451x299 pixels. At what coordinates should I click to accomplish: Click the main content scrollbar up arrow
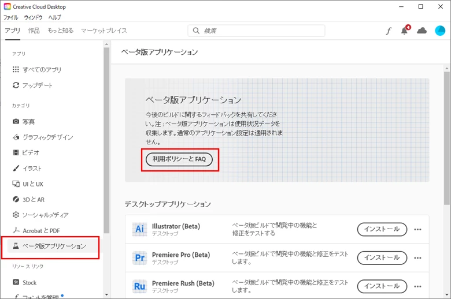point(447,69)
